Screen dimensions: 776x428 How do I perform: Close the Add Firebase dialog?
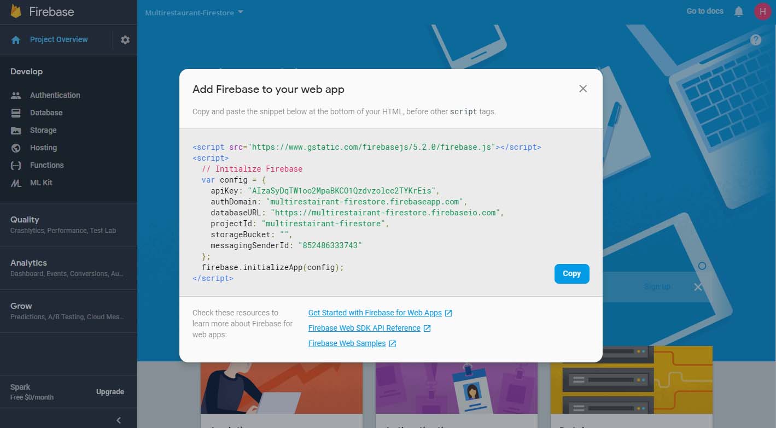[x=583, y=89]
